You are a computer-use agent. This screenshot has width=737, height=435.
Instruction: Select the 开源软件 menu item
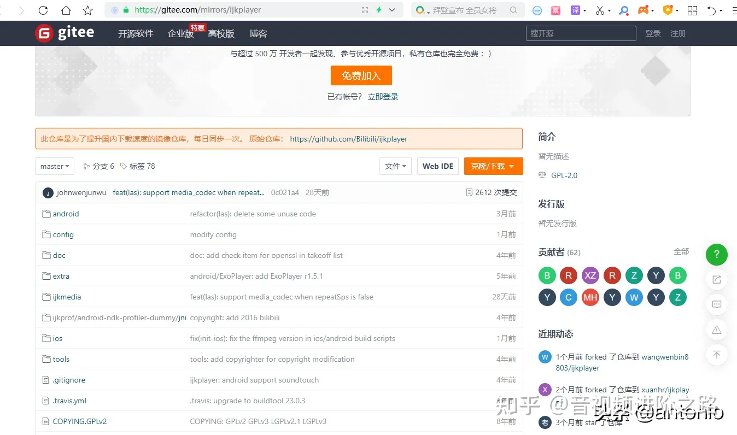coord(135,33)
